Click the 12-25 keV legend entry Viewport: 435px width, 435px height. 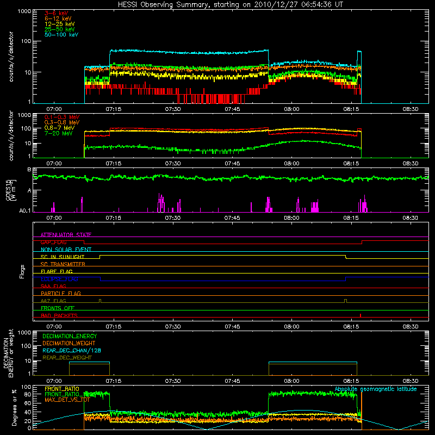pyautogui.click(x=60, y=24)
